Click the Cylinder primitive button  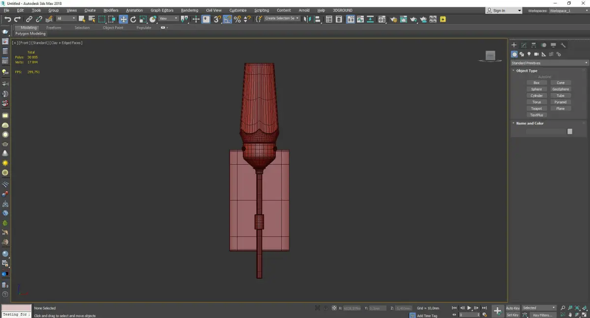536,96
